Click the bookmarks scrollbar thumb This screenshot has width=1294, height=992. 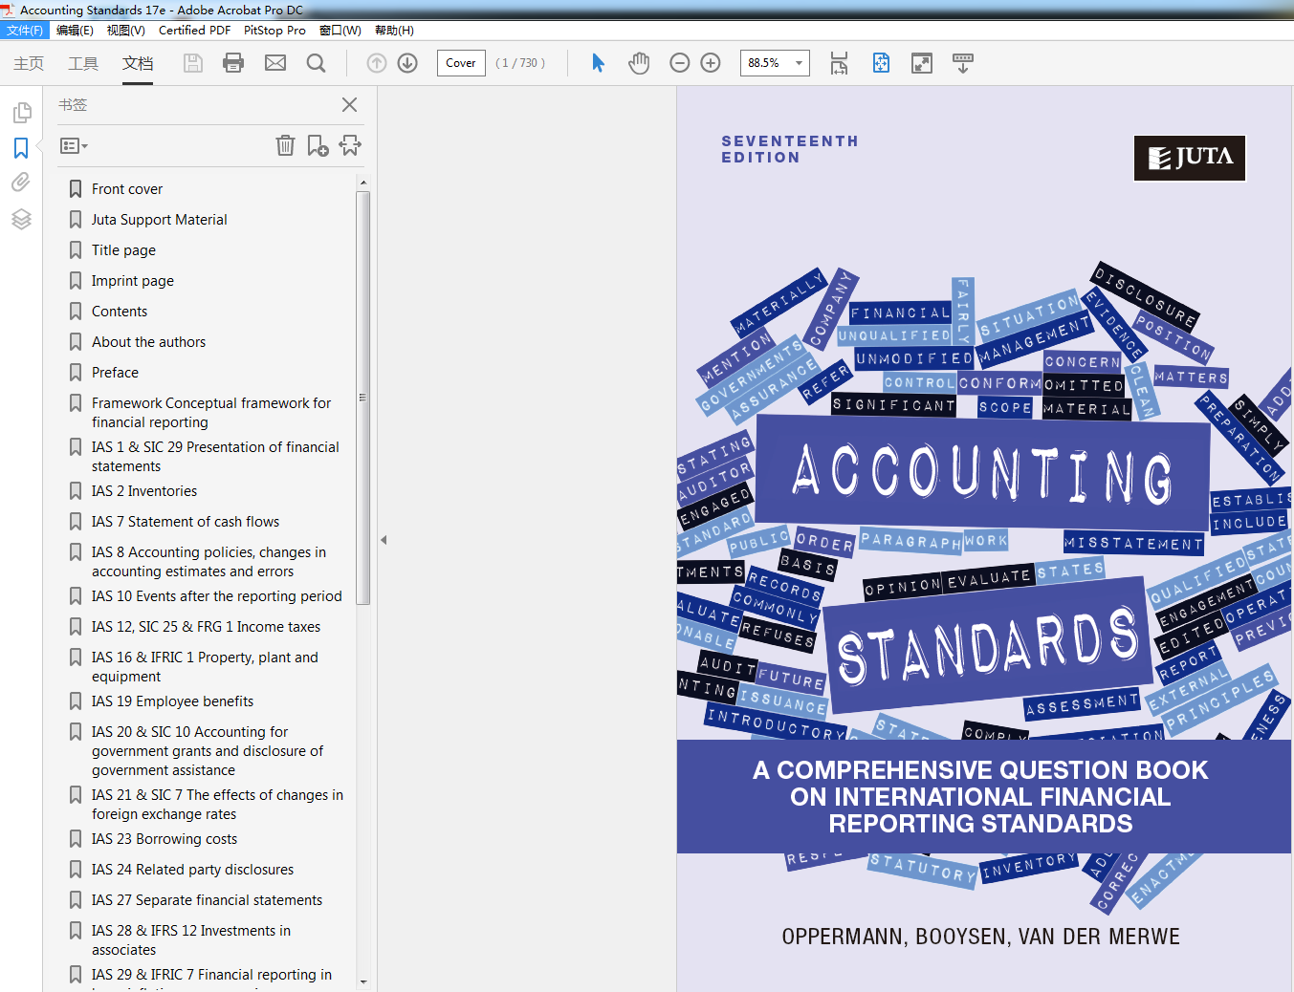363,398
